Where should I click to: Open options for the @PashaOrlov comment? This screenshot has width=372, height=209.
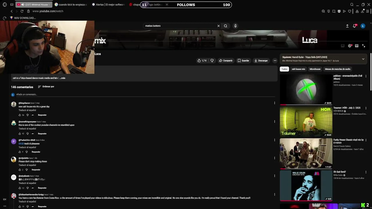(275, 140)
